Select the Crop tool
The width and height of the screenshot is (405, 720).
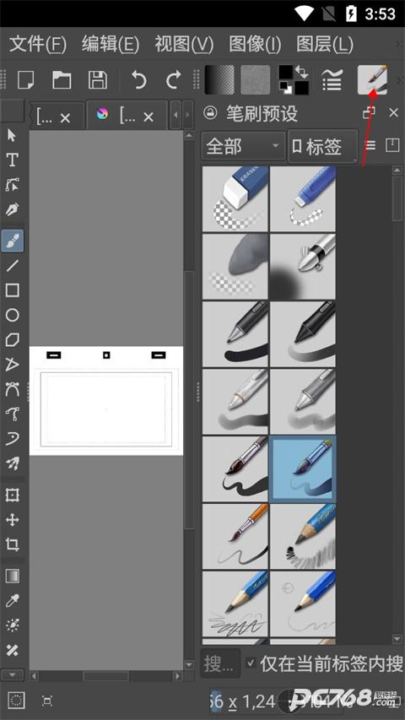[x=12, y=544]
